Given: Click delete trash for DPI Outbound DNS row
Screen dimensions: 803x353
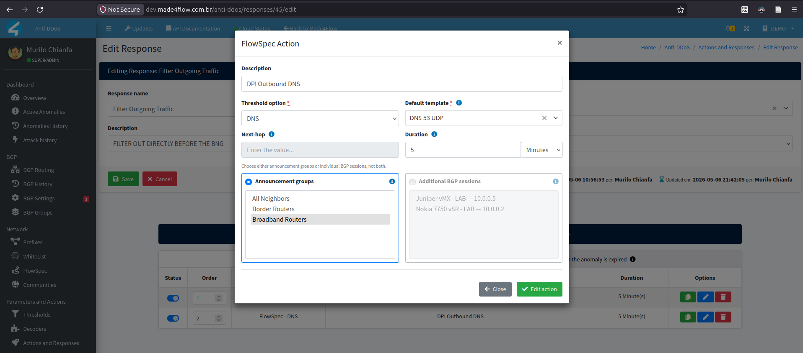Looking at the screenshot, I should (x=723, y=317).
